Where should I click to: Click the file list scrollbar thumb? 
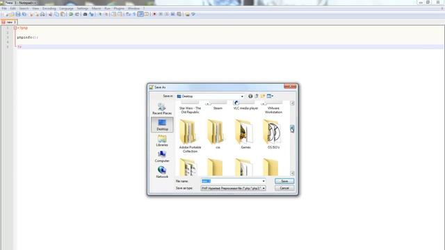pyautogui.click(x=292, y=129)
